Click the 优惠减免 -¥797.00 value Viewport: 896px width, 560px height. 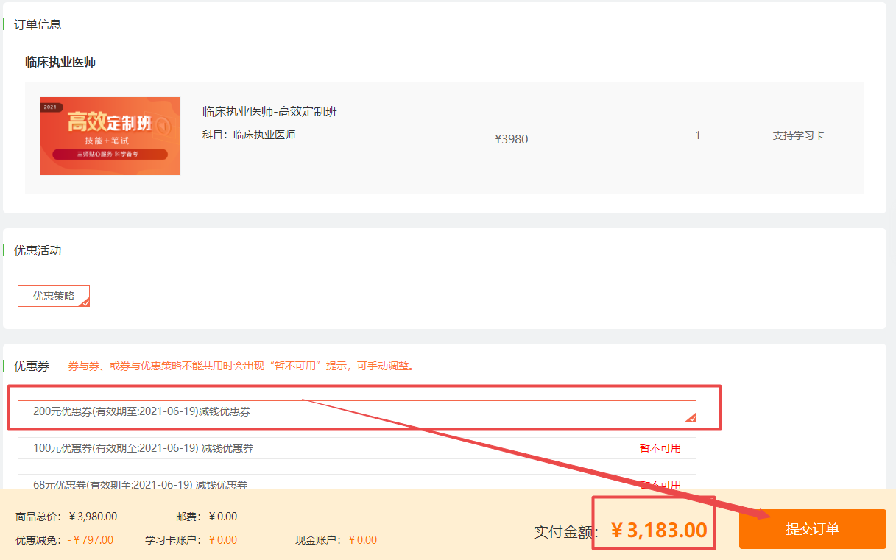(91, 540)
